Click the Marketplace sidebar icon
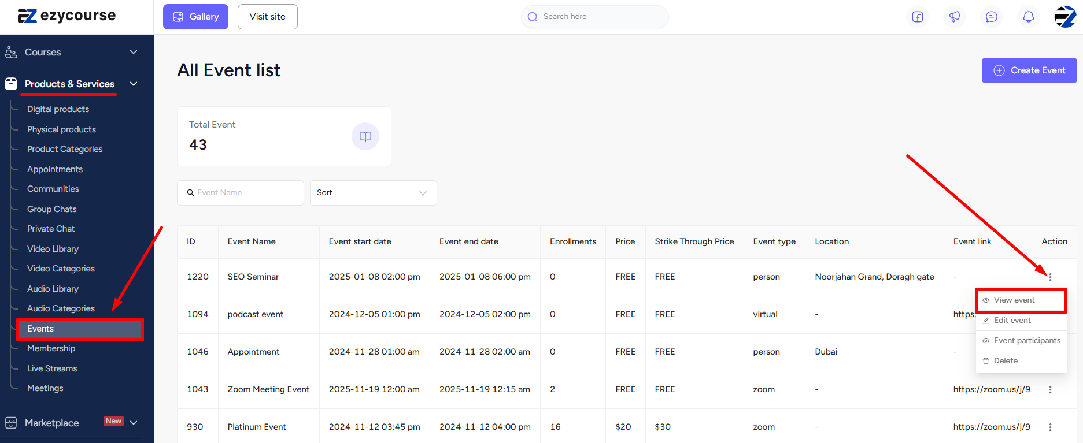Viewport: 1083px width, 443px height. pyautogui.click(x=11, y=423)
